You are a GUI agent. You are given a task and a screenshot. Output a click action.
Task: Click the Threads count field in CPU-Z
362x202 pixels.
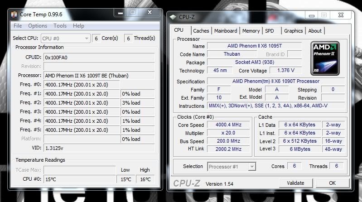point(336,166)
